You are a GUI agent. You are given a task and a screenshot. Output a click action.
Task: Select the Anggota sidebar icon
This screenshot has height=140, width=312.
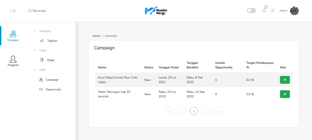[x=13, y=61]
